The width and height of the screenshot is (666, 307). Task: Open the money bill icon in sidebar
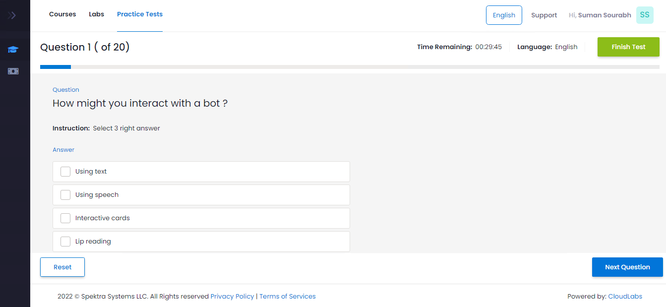click(x=13, y=71)
